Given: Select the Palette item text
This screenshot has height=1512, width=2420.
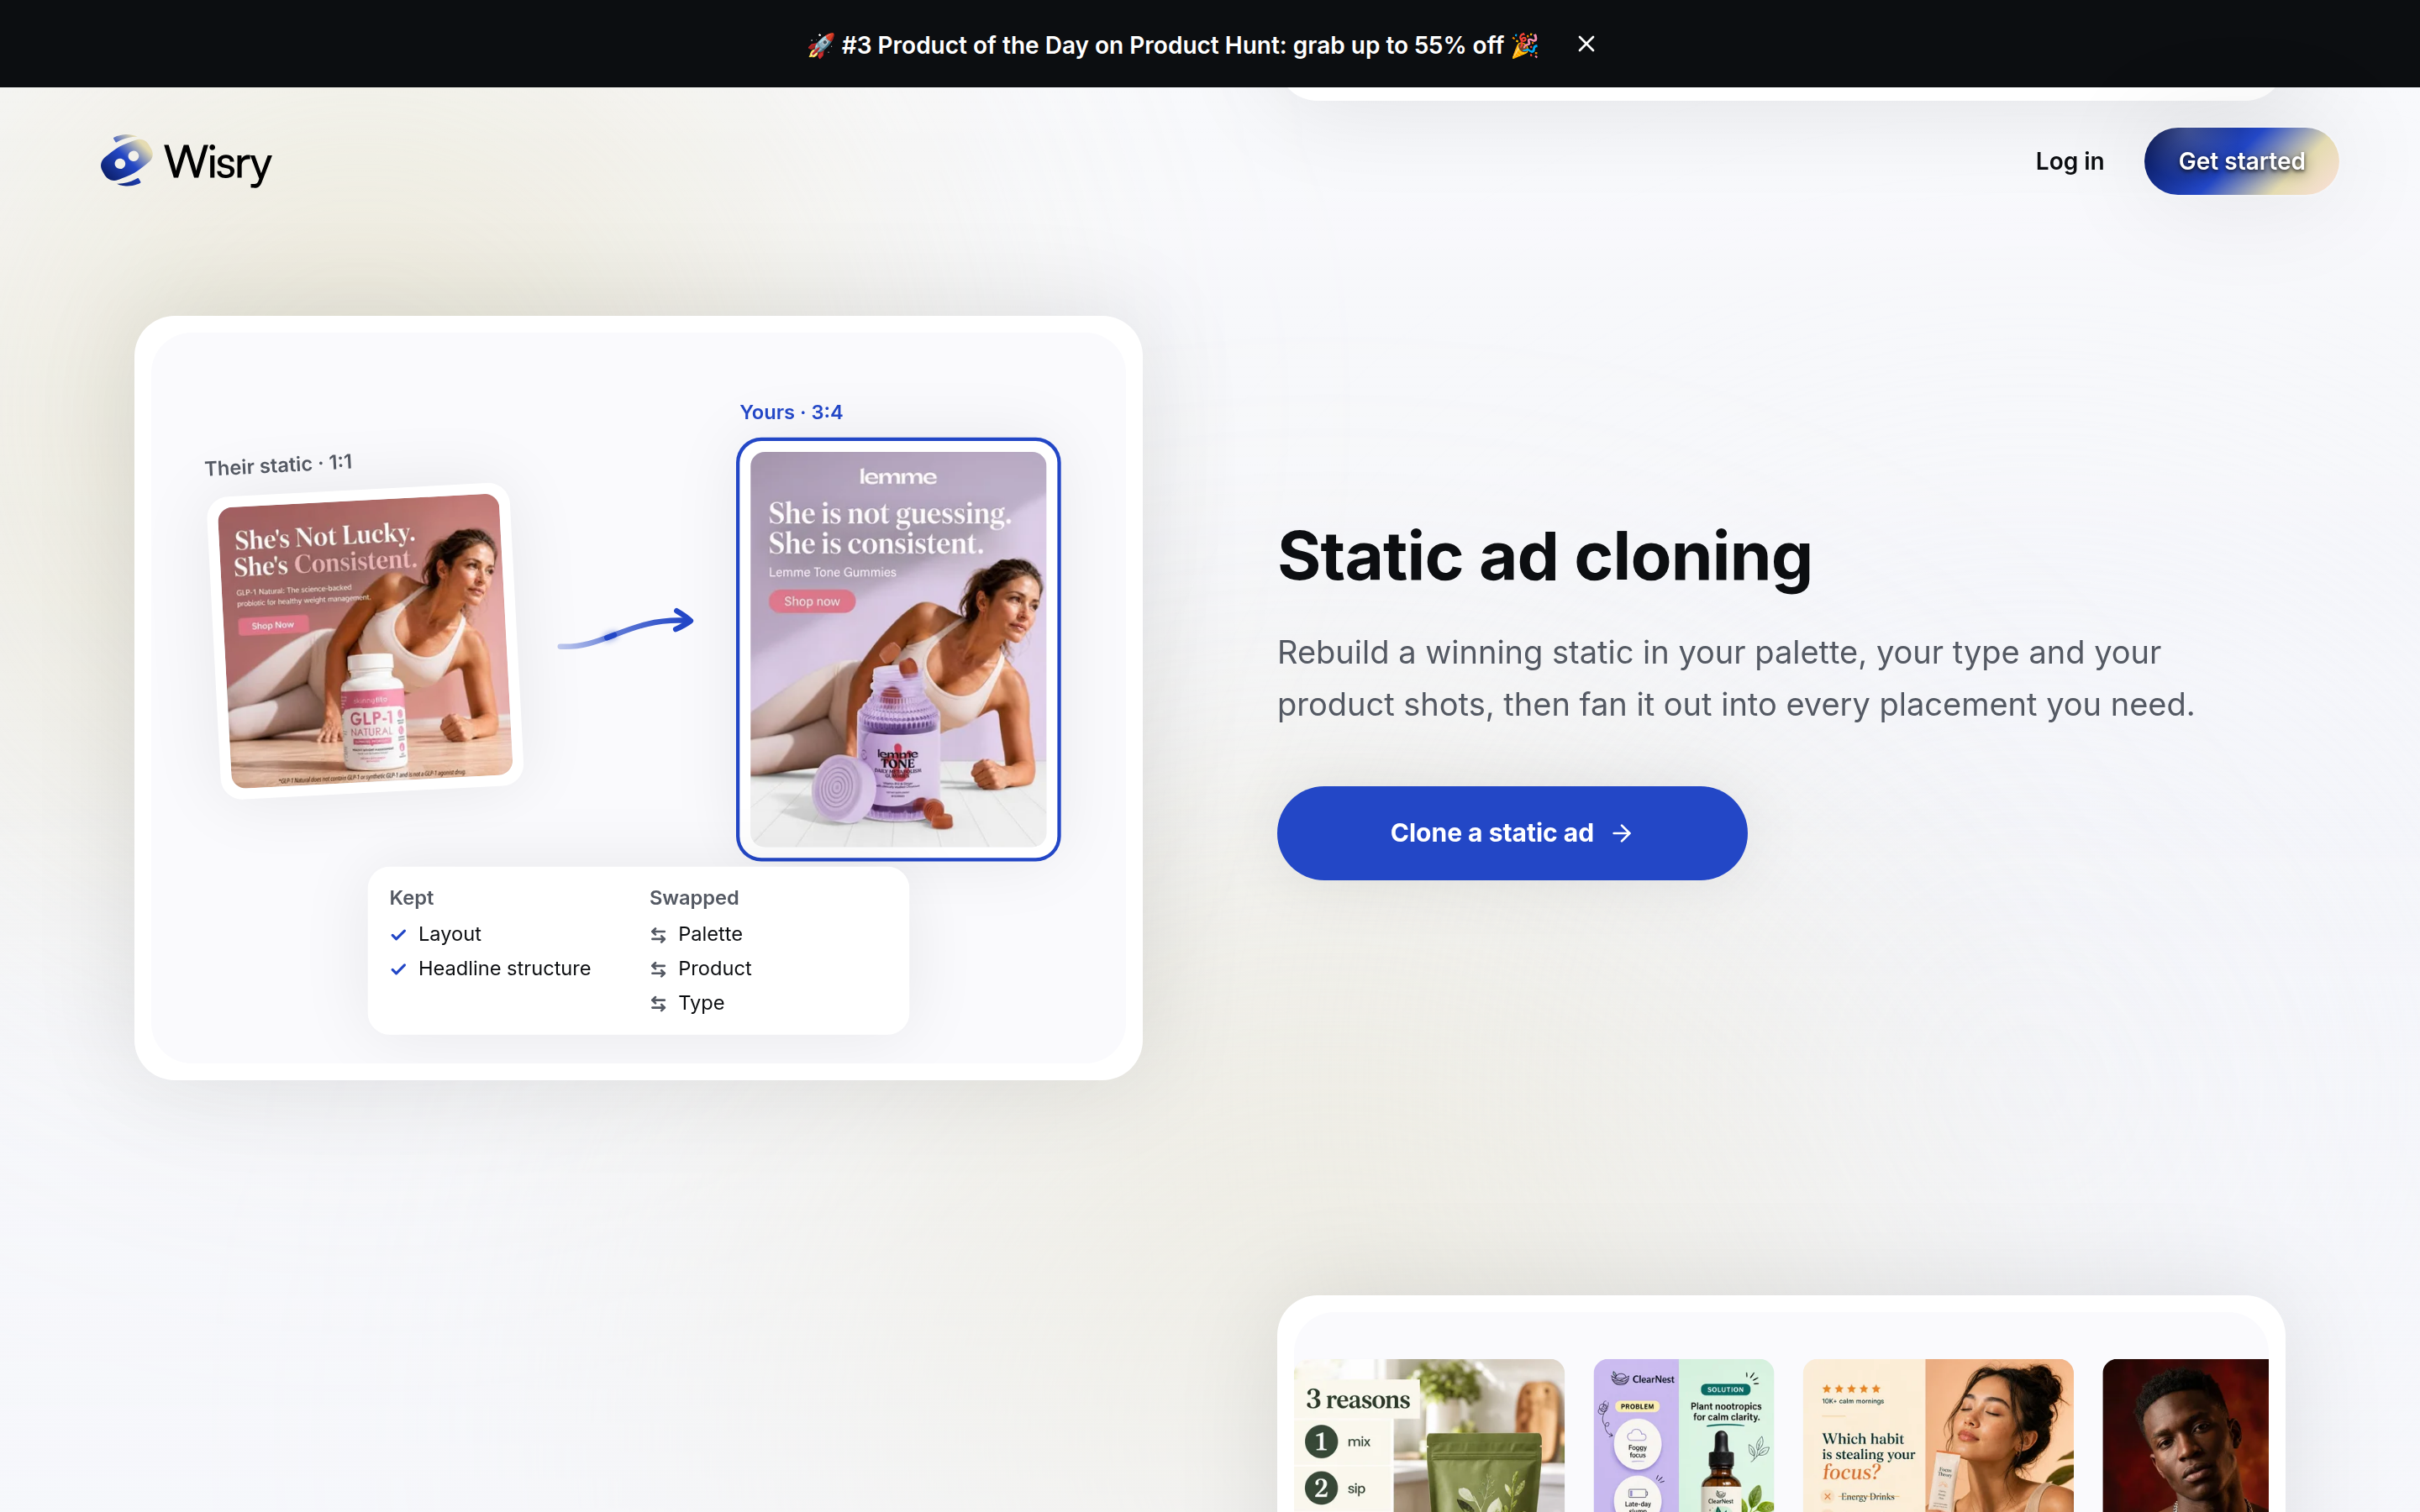Looking at the screenshot, I should pos(710,934).
